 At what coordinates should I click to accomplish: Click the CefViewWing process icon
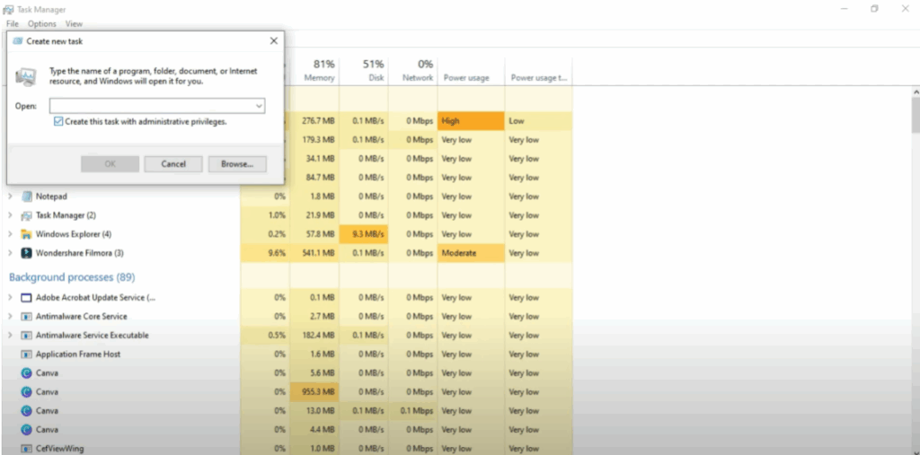[26, 448]
